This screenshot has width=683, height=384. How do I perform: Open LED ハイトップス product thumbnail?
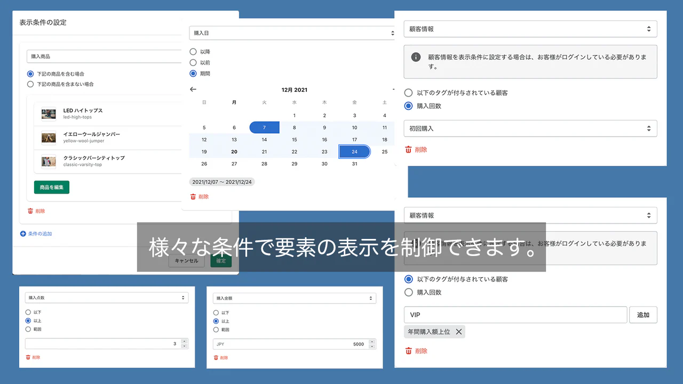pos(49,114)
